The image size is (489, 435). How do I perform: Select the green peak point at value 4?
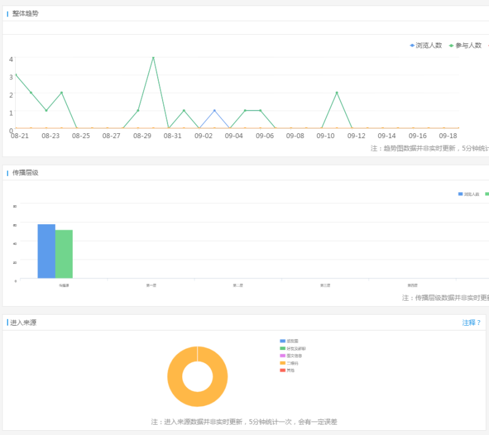(x=153, y=57)
